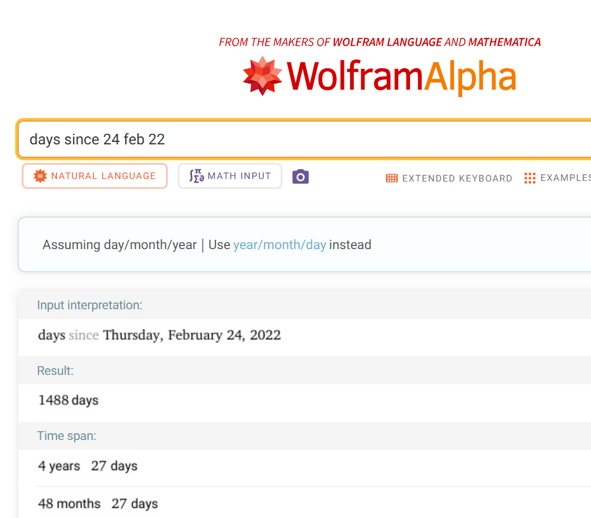The height and width of the screenshot is (518, 591).
Task: Open the Extended Keyboard
Action: click(449, 178)
